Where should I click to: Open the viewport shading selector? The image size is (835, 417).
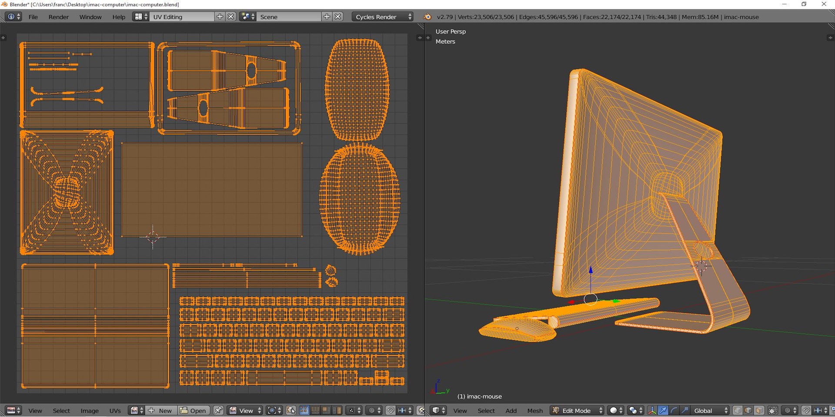(x=616, y=410)
